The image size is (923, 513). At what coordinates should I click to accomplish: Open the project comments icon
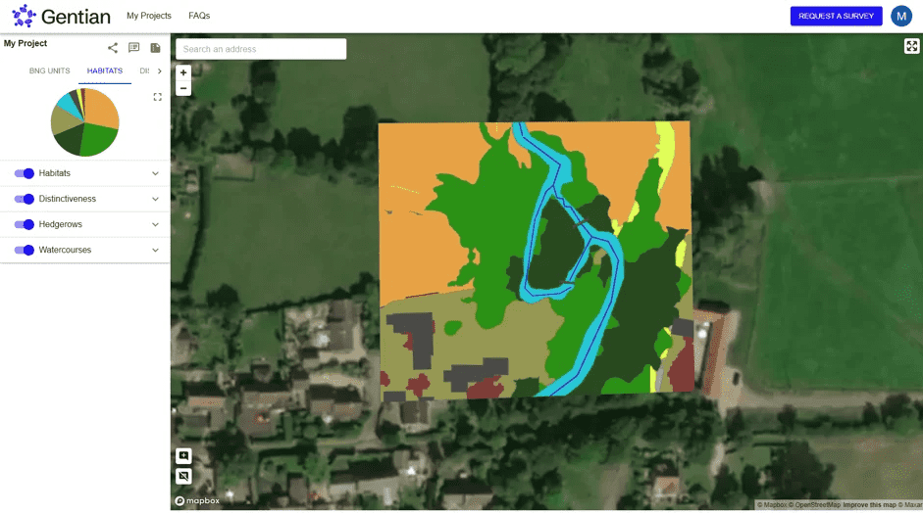tap(133, 48)
